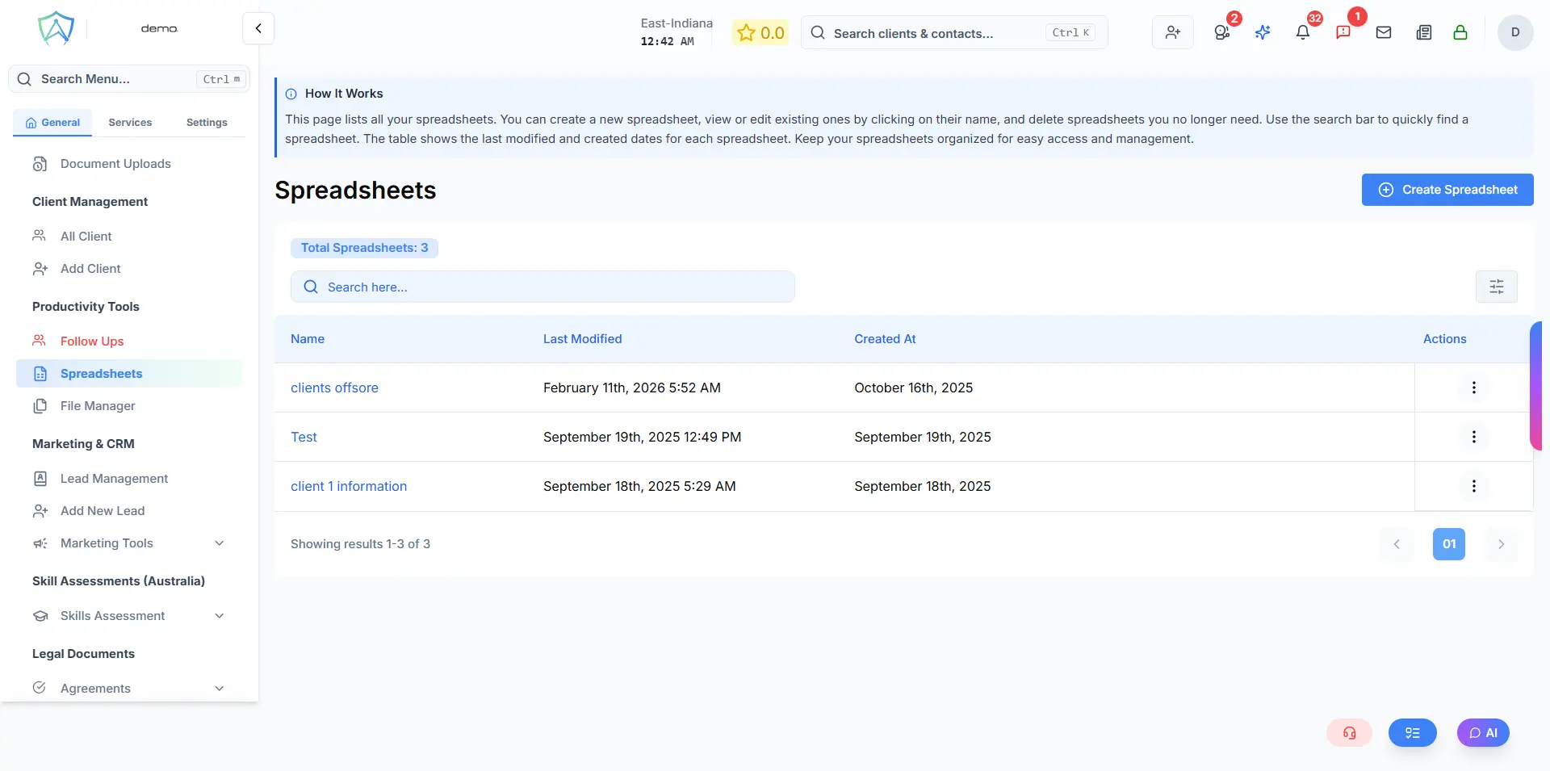
Task: Collapse the sidebar with the arrow button
Action: click(258, 28)
